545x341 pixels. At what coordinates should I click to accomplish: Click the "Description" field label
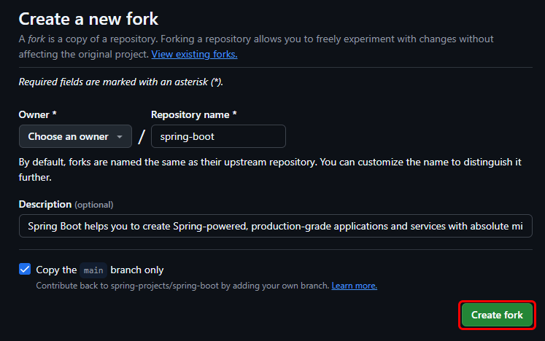click(x=45, y=204)
